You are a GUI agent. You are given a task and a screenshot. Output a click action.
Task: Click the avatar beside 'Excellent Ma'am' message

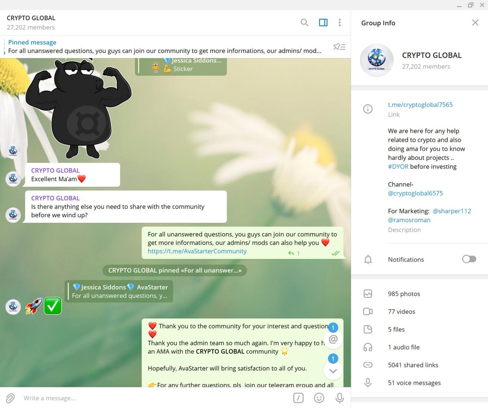coord(13,179)
